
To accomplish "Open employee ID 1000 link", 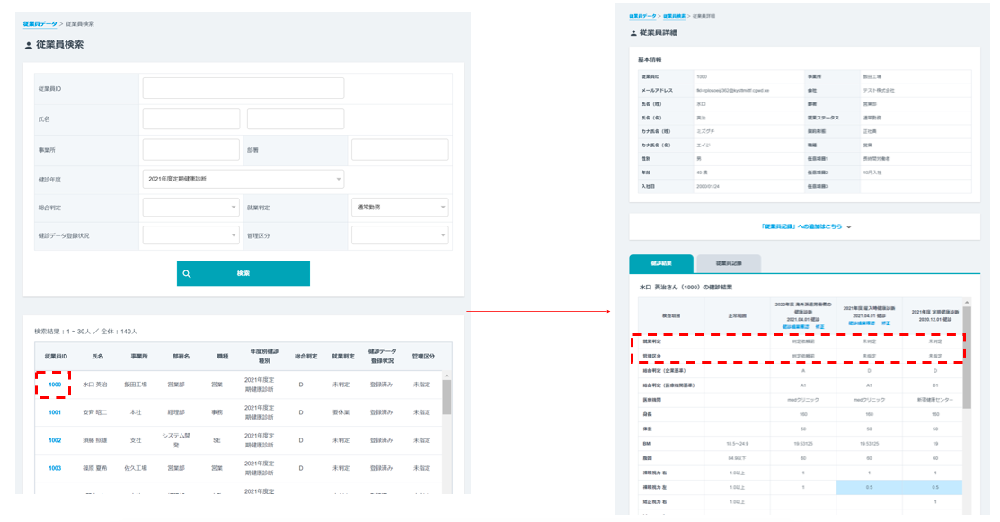I will (x=54, y=384).
